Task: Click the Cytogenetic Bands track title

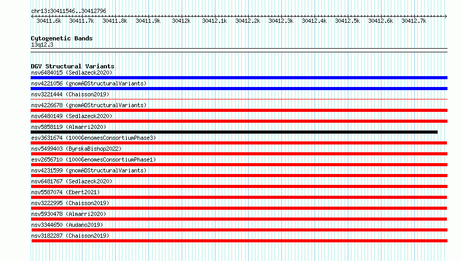Action: point(62,38)
